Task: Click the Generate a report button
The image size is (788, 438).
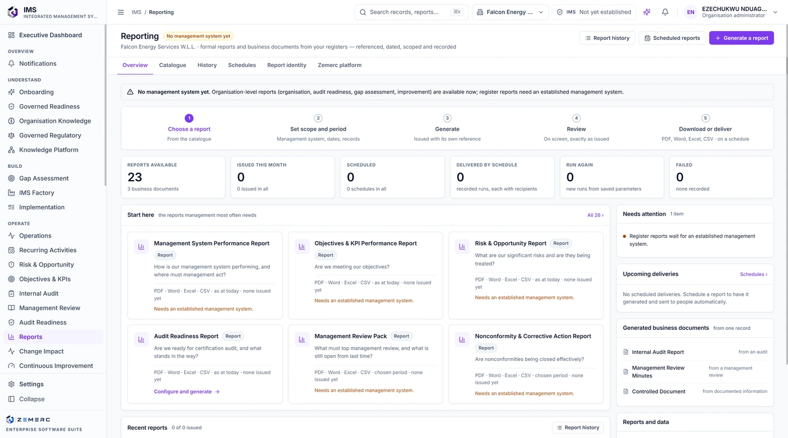Action: [x=741, y=38]
